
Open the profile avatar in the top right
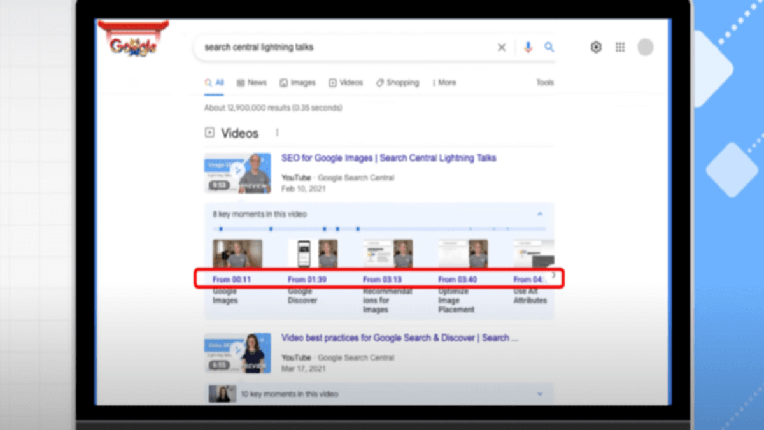[645, 47]
